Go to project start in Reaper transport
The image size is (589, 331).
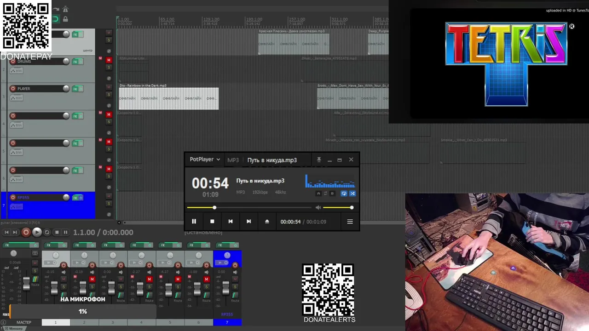(x=6, y=233)
